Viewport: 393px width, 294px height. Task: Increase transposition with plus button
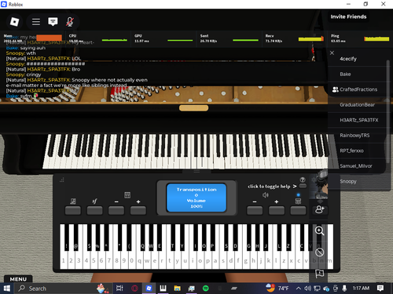[138, 210]
